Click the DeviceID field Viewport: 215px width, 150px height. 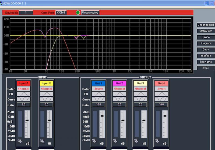tap(26, 13)
